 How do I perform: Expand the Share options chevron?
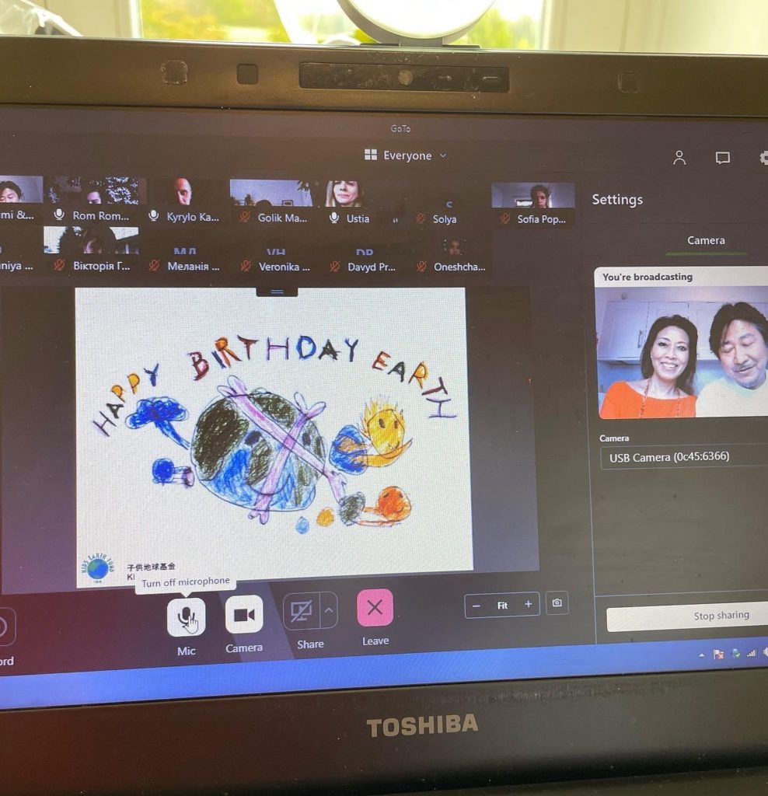pos(329,609)
